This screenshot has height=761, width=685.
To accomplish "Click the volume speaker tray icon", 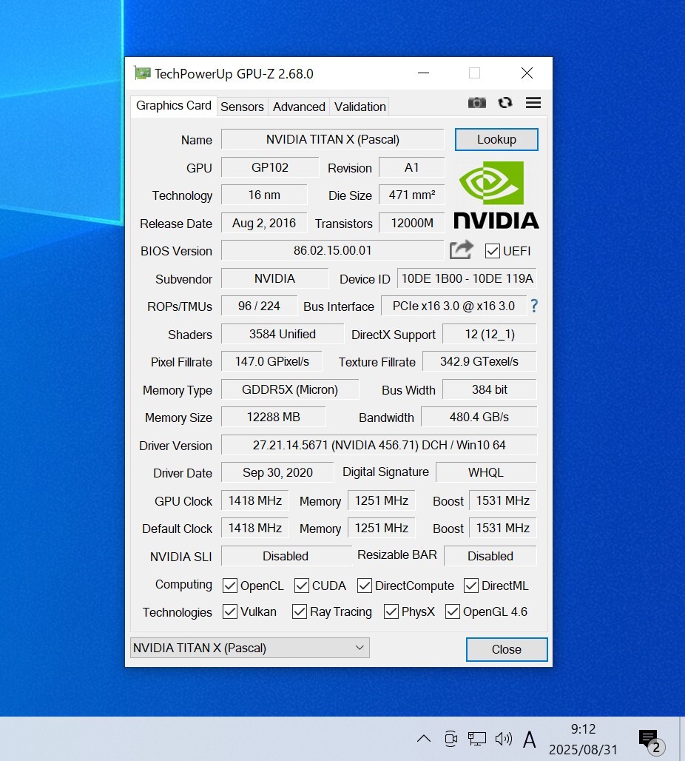I will pos(504,738).
